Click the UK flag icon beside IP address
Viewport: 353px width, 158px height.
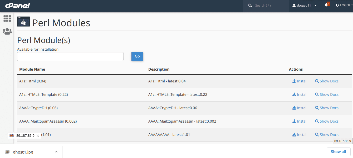(12, 135)
